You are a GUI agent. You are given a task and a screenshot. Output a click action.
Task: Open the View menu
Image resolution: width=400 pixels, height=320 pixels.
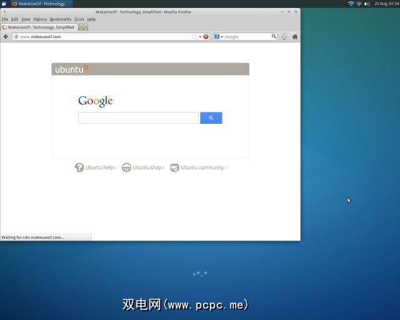[x=26, y=19]
